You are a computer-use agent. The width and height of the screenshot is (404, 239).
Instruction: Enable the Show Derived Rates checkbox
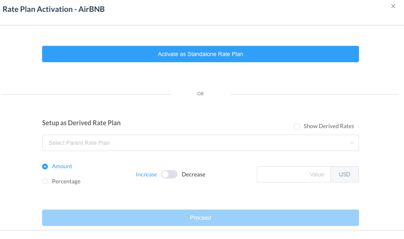coord(297,126)
